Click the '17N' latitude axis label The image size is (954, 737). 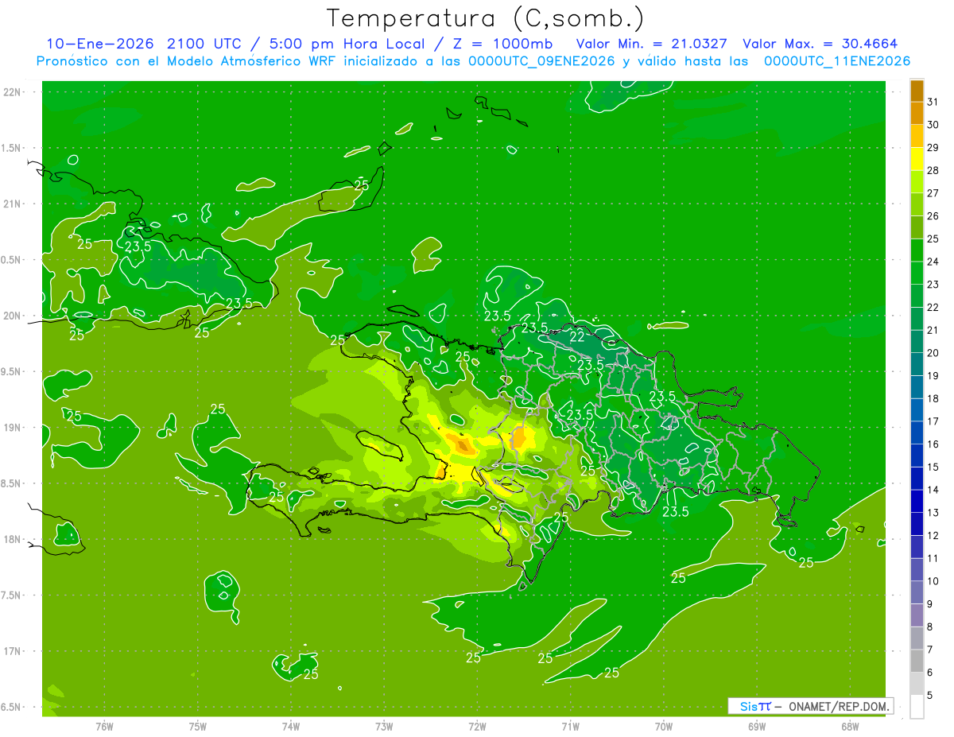12,651
